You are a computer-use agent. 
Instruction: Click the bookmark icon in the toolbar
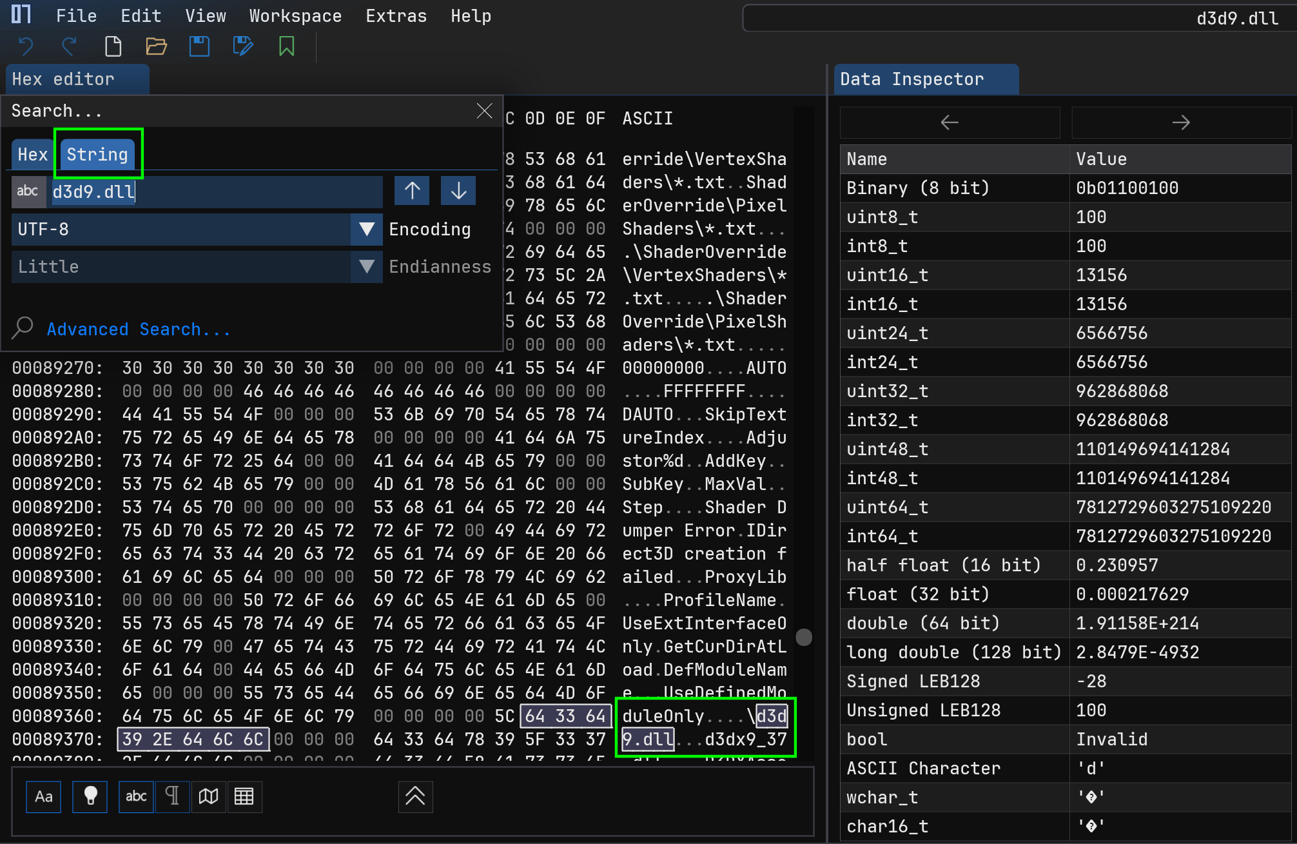click(x=286, y=46)
